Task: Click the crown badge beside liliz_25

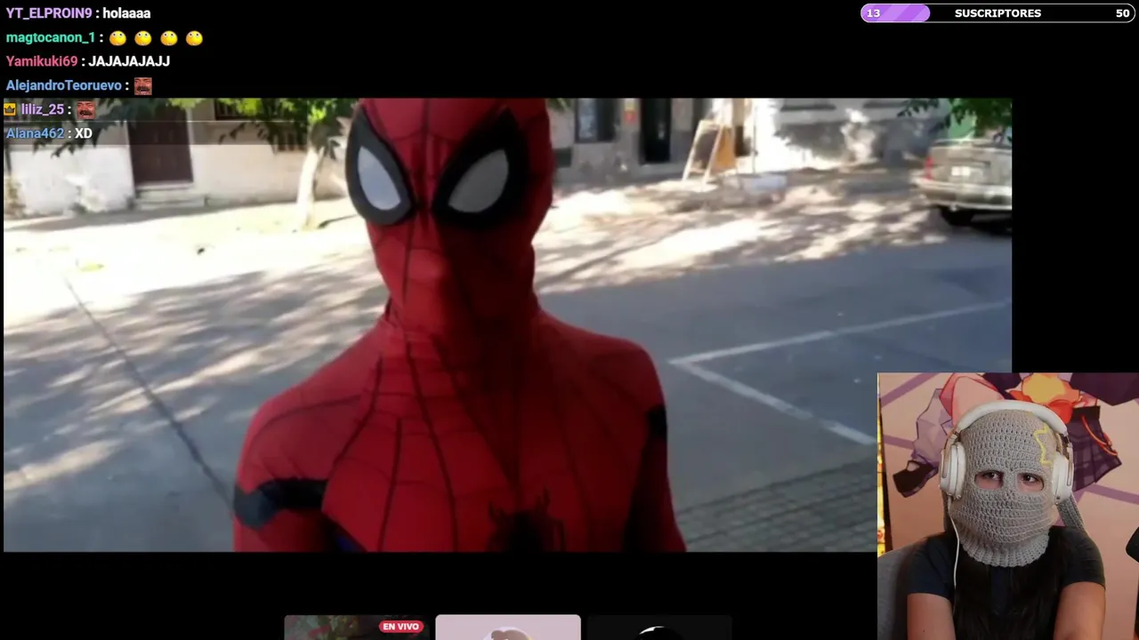Action: pos(10,109)
